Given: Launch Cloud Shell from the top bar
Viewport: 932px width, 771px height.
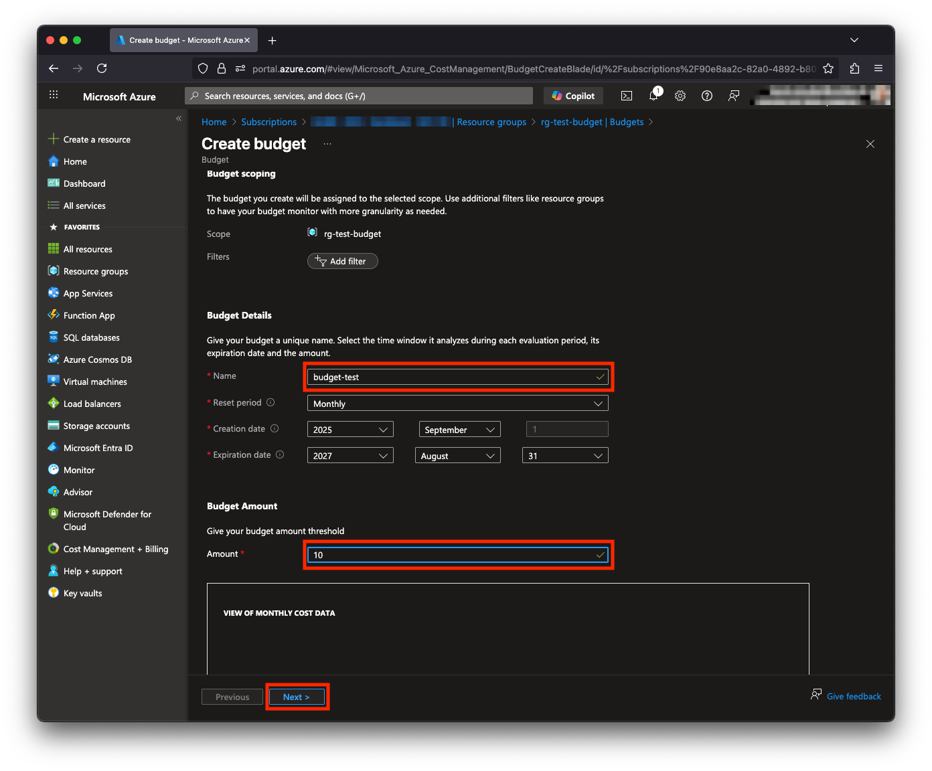Looking at the screenshot, I should [627, 96].
